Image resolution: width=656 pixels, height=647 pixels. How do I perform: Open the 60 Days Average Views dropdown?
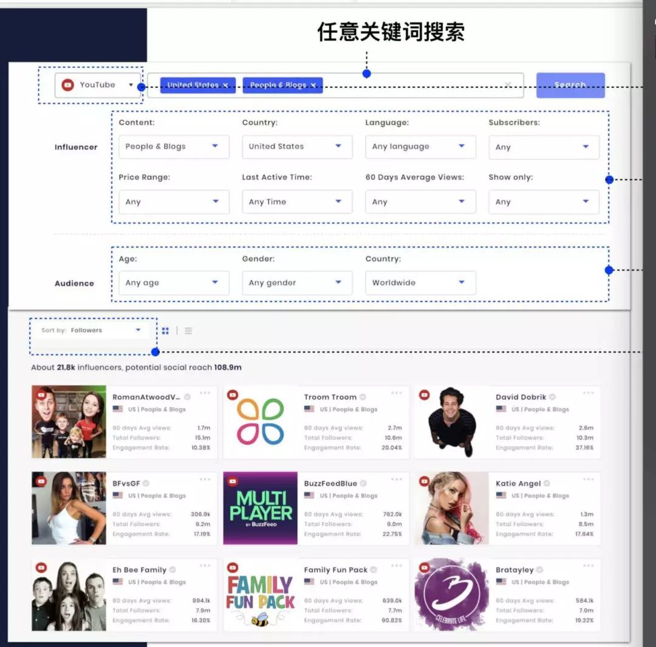[x=420, y=202]
